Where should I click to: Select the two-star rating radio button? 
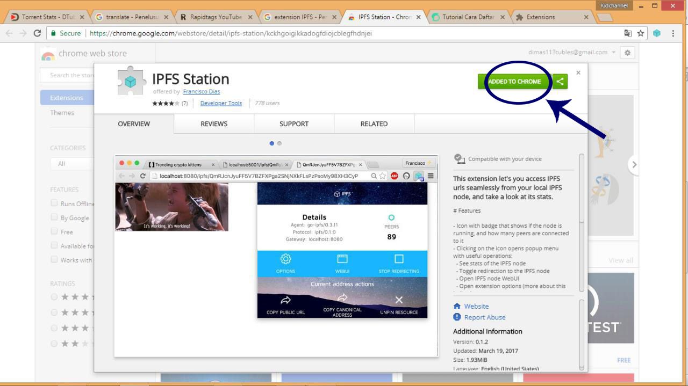[54, 344]
